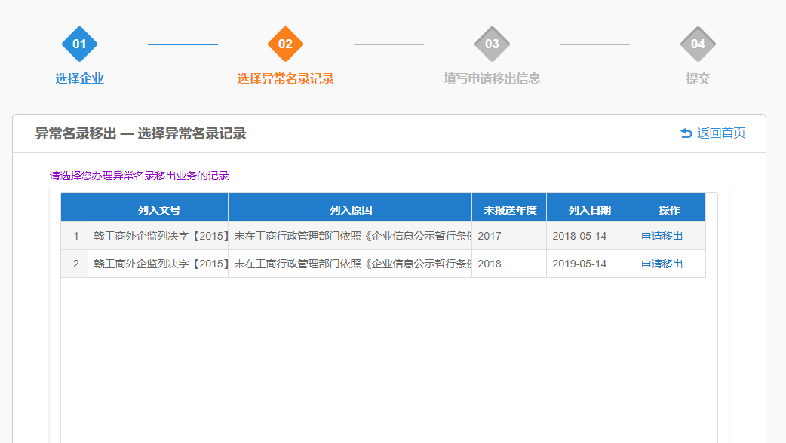Image resolution: width=786 pixels, height=443 pixels.
Task: Click 申请移出 for the 2017 record
Action: pos(662,236)
